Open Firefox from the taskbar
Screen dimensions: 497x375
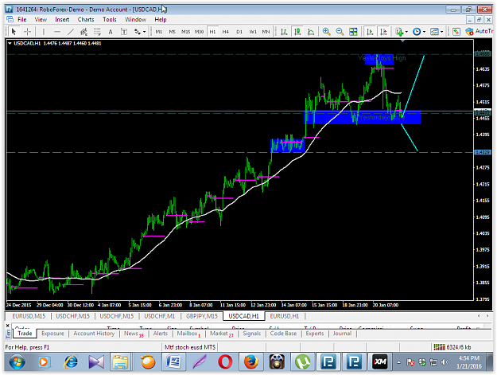point(250,362)
